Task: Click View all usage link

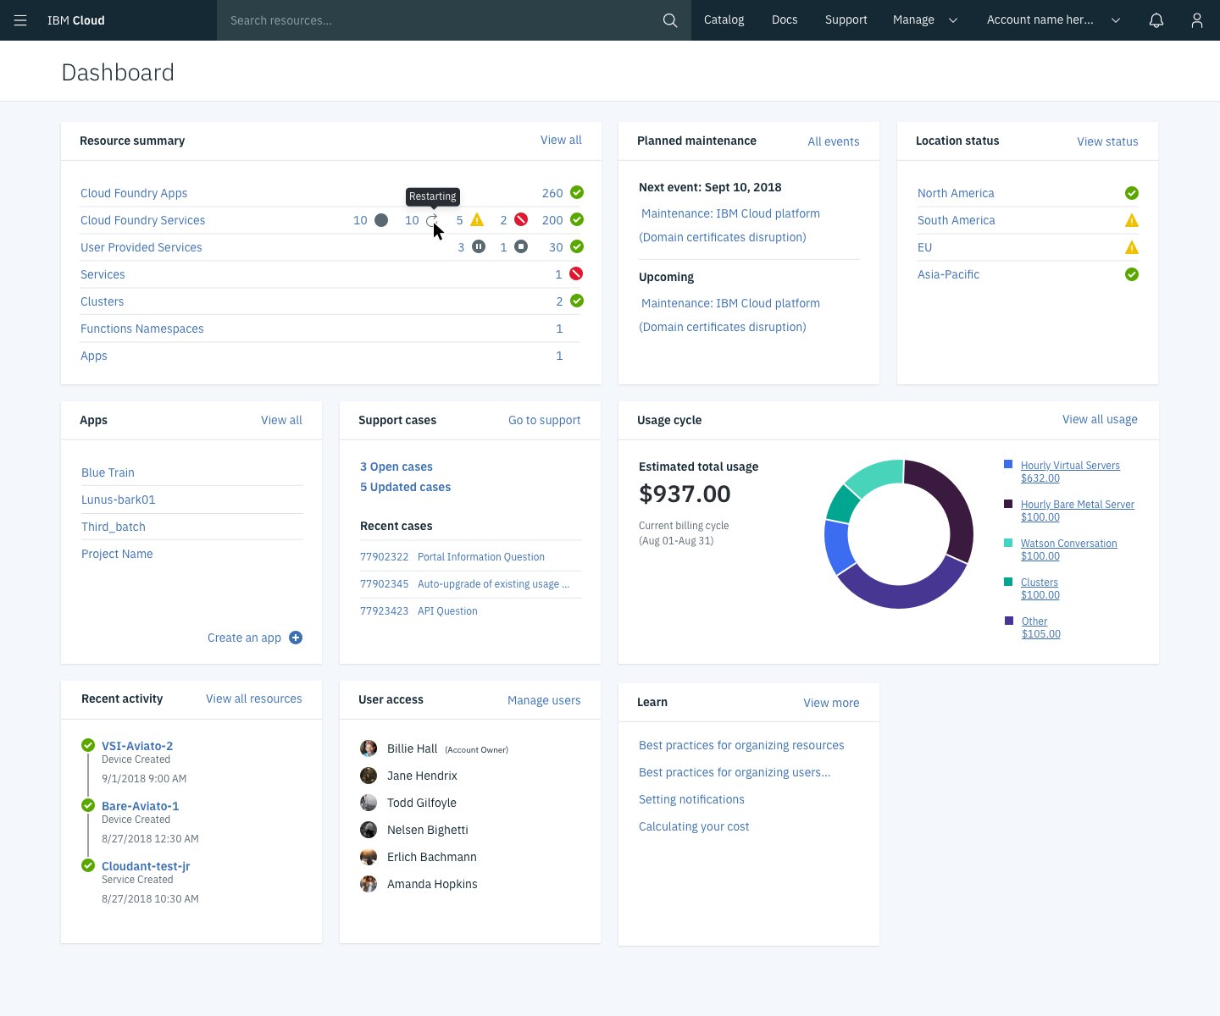Action: [x=1100, y=419]
